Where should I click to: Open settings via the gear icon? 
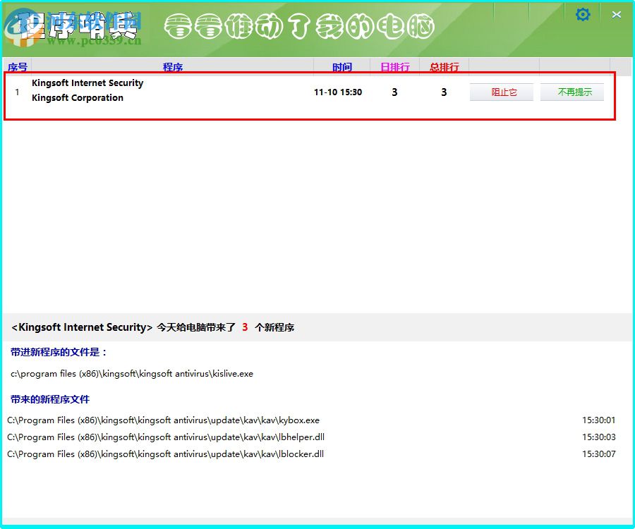(x=583, y=15)
